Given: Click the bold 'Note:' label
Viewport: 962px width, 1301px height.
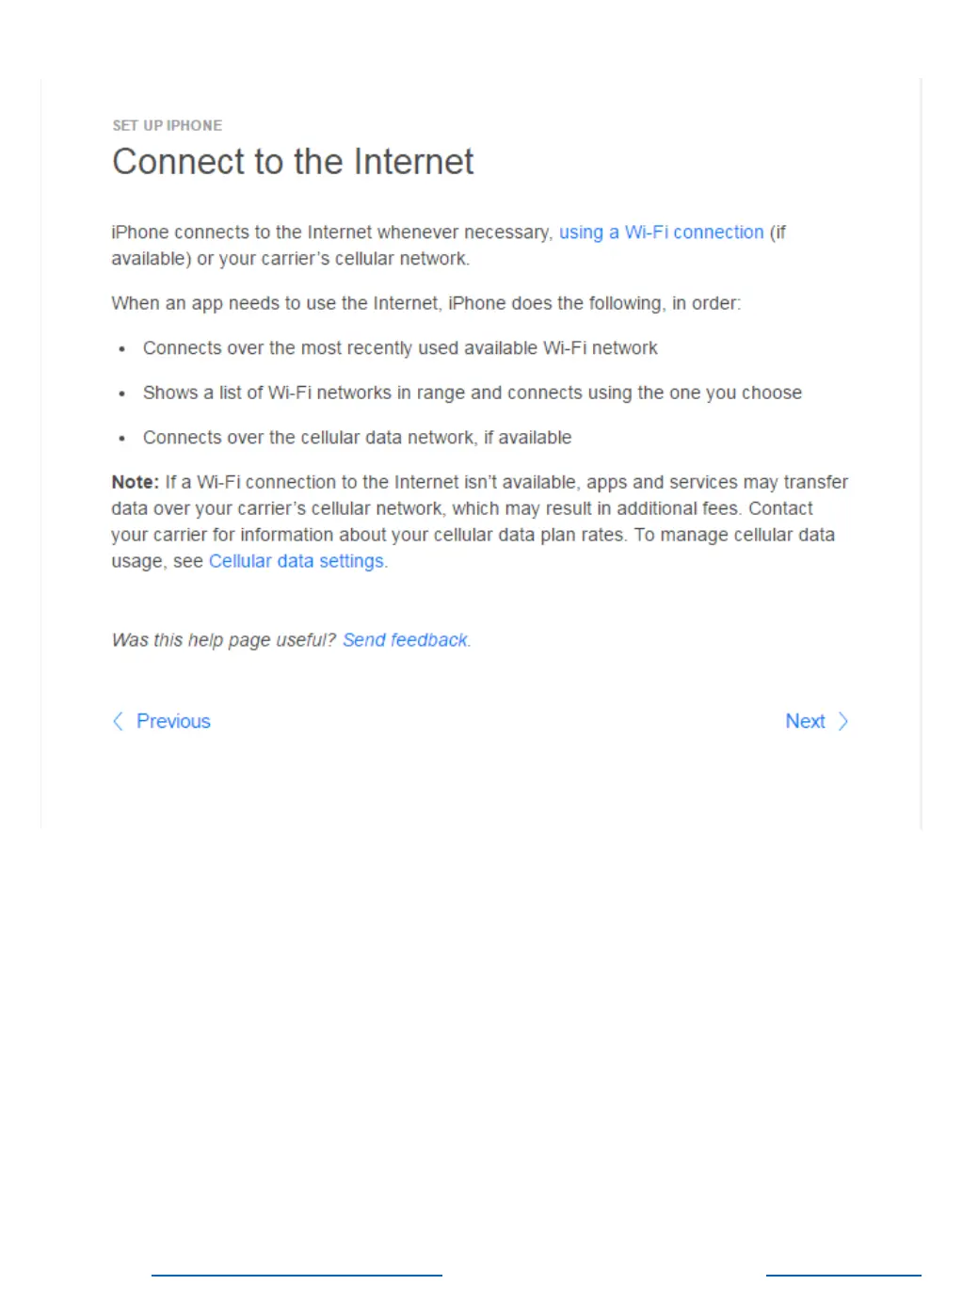Looking at the screenshot, I should tap(136, 482).
